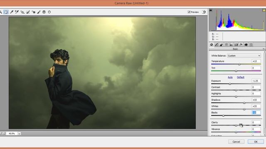Select the Spot Removal tool

(x=28, y=12)
